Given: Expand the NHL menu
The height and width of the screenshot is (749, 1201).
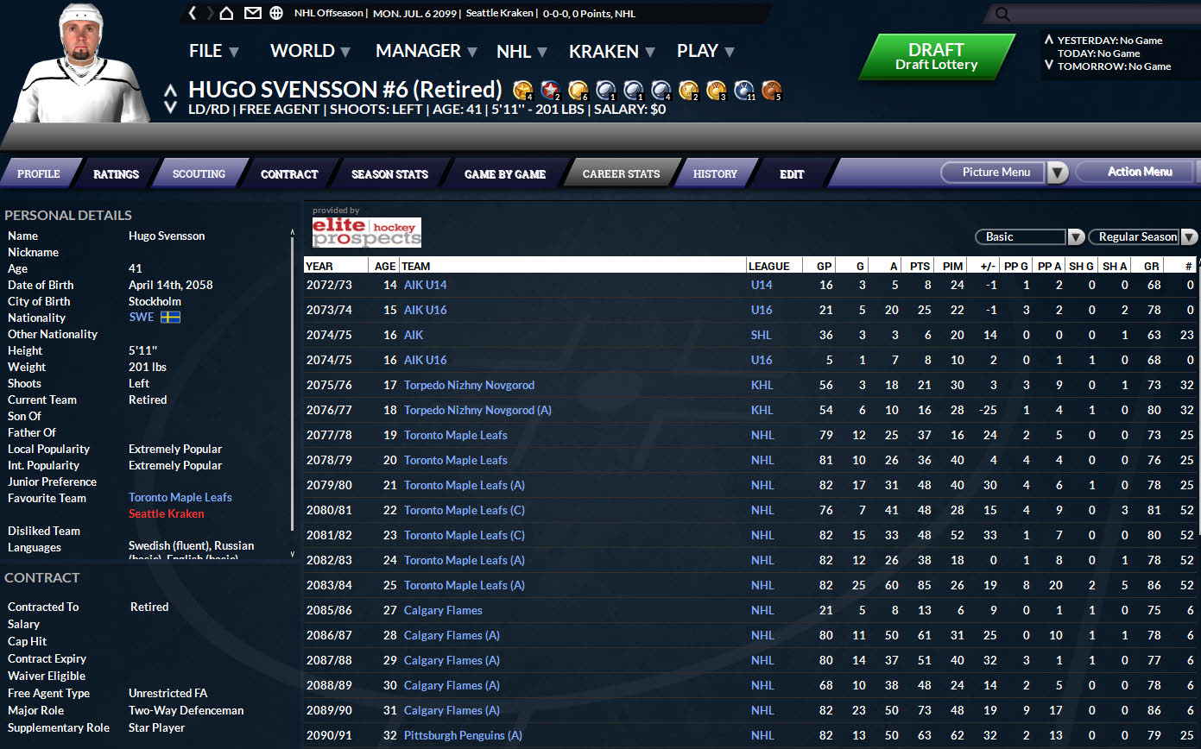Looking at the screenshot, I should pos(522,51).
